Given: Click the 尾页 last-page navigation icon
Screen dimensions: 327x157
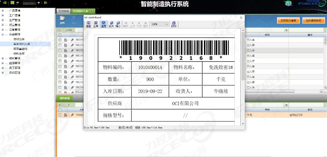Looking at the screenshot, I should click(146, 24).
